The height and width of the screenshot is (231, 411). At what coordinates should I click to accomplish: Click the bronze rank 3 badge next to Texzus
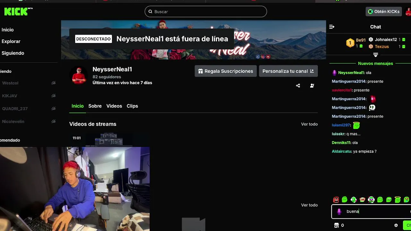(371, 47)
